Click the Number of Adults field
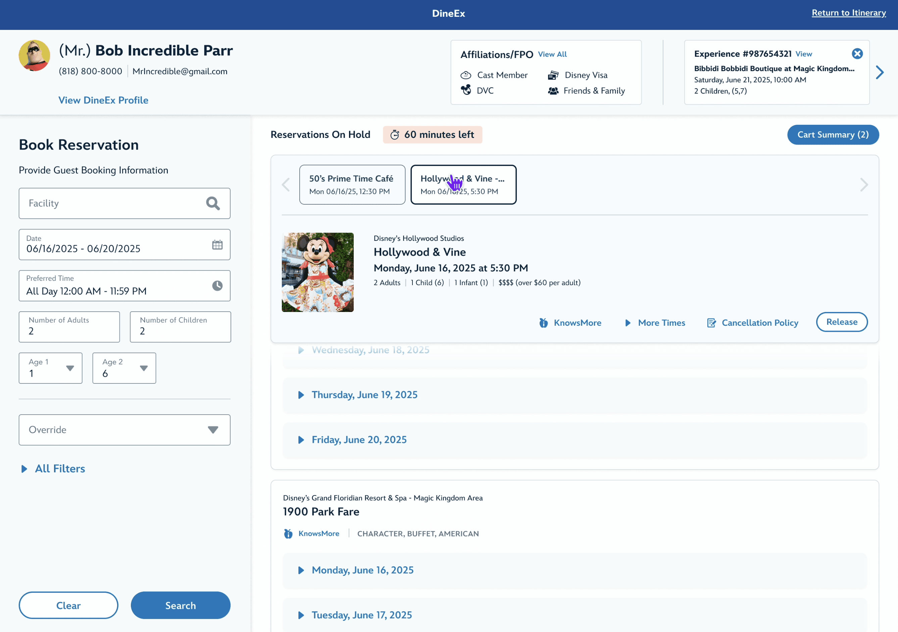 (x=69, y=327)
